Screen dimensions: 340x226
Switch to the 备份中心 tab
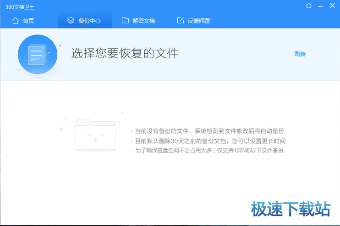click(89, 21)
